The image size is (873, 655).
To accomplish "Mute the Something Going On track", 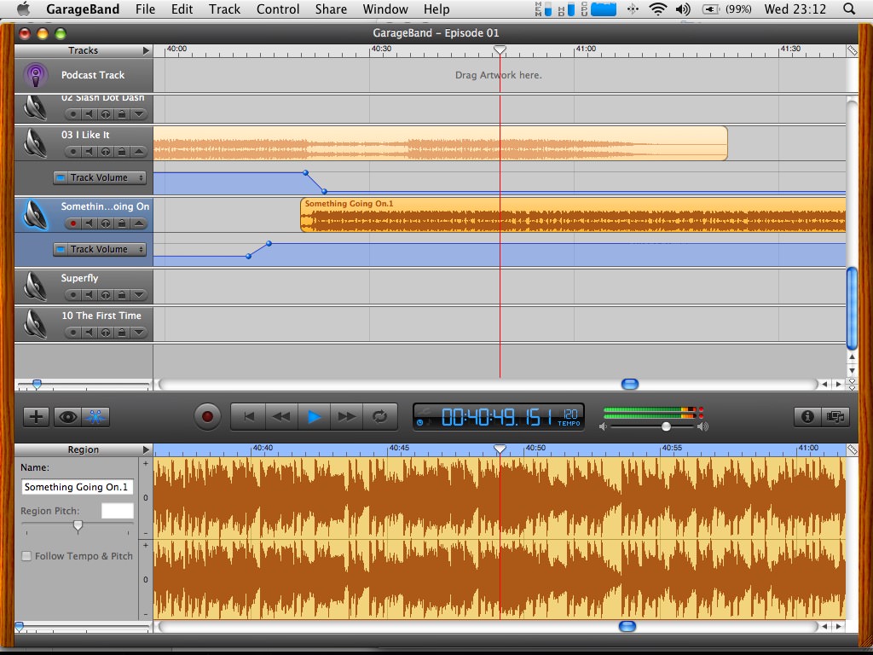I will [89, 223].
